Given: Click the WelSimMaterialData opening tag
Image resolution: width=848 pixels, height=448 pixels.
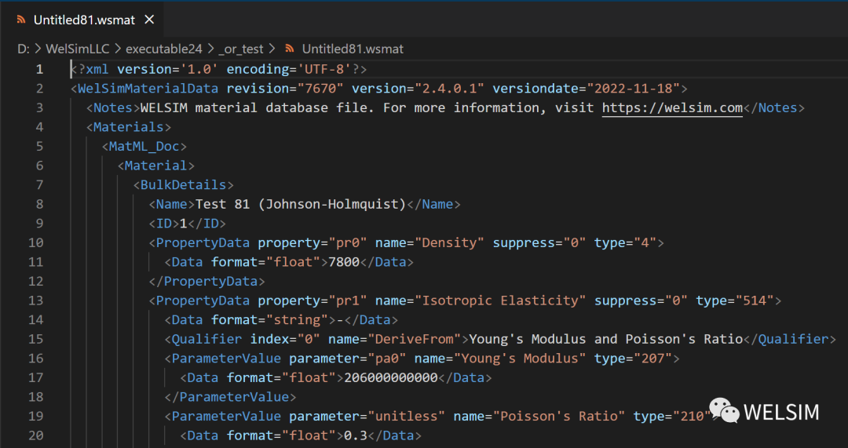Looking at the screenshot, I should coord(144,88).
